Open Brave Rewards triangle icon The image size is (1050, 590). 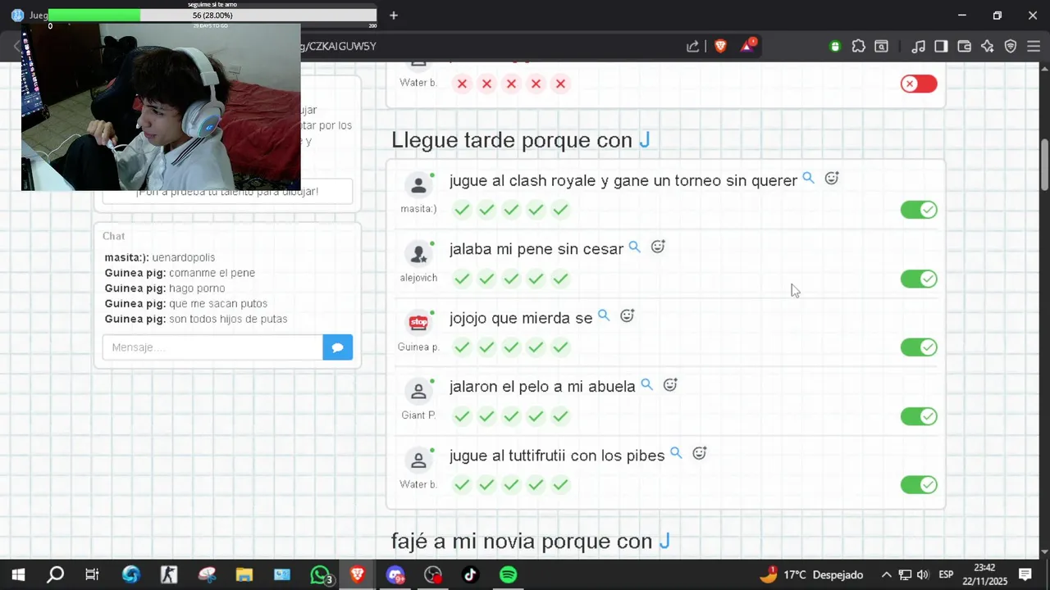747,46
